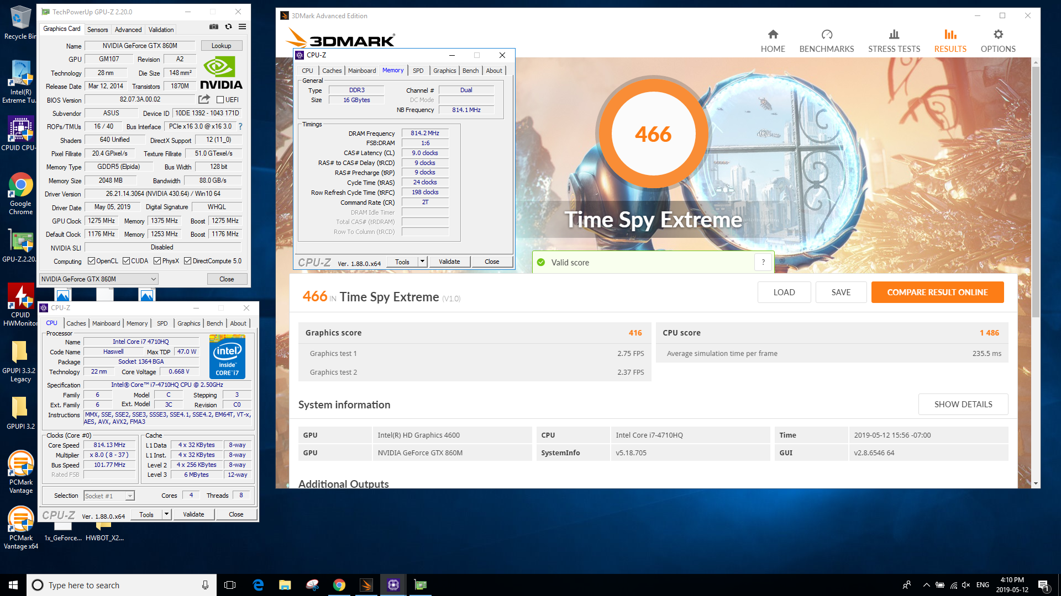Toggle UEFI checkbox in GPU-Z
Image resolution: width=1061 pixels, height=596 pixels.
(220, 100)
